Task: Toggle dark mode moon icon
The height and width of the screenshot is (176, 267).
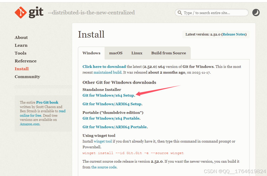Action: click(256, 13)
